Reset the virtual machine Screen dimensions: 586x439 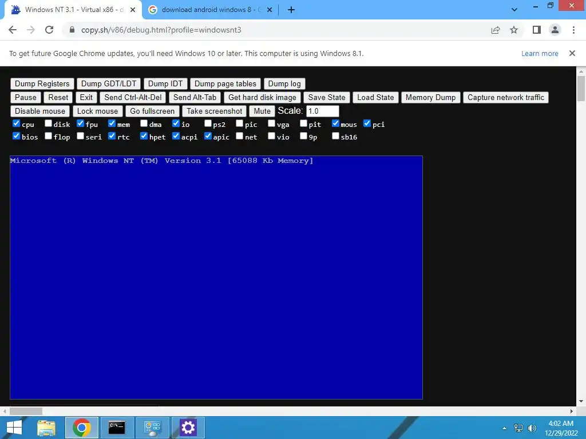(58, 97)
